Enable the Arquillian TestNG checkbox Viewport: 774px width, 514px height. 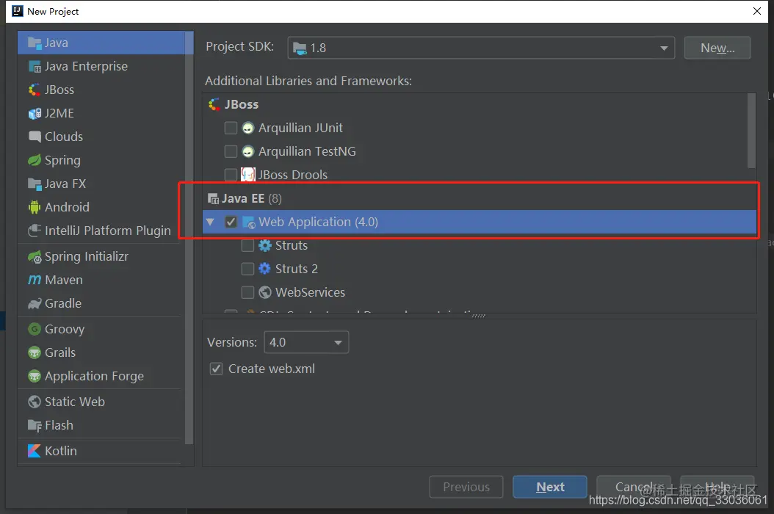(231, 151)
